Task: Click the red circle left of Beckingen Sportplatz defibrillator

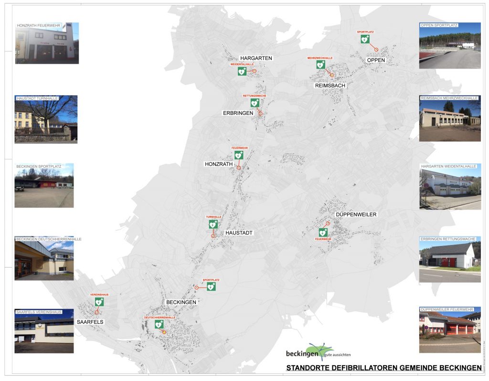Action: (196, 288)
